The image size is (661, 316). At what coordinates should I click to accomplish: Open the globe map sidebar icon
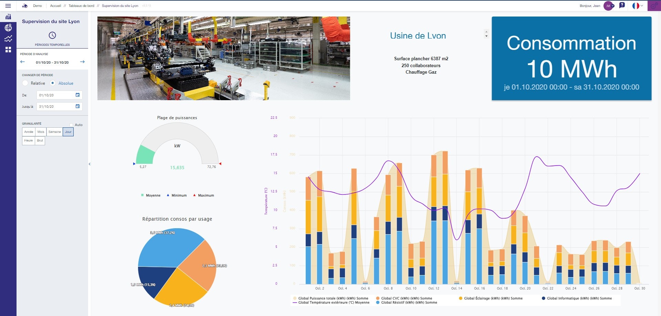[x=8, y=28]
